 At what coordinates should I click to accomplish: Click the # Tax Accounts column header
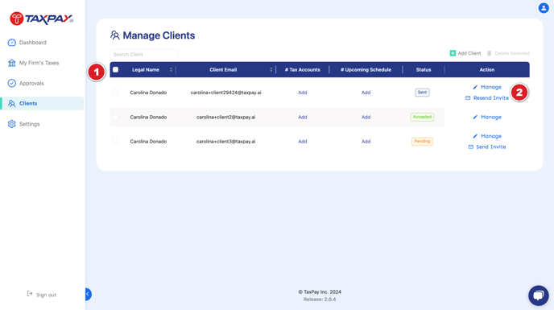click(303, 69)
